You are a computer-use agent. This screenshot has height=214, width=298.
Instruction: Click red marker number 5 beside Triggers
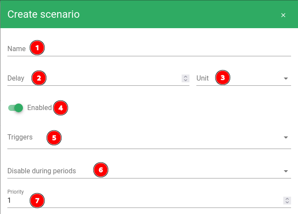(54, 138)
